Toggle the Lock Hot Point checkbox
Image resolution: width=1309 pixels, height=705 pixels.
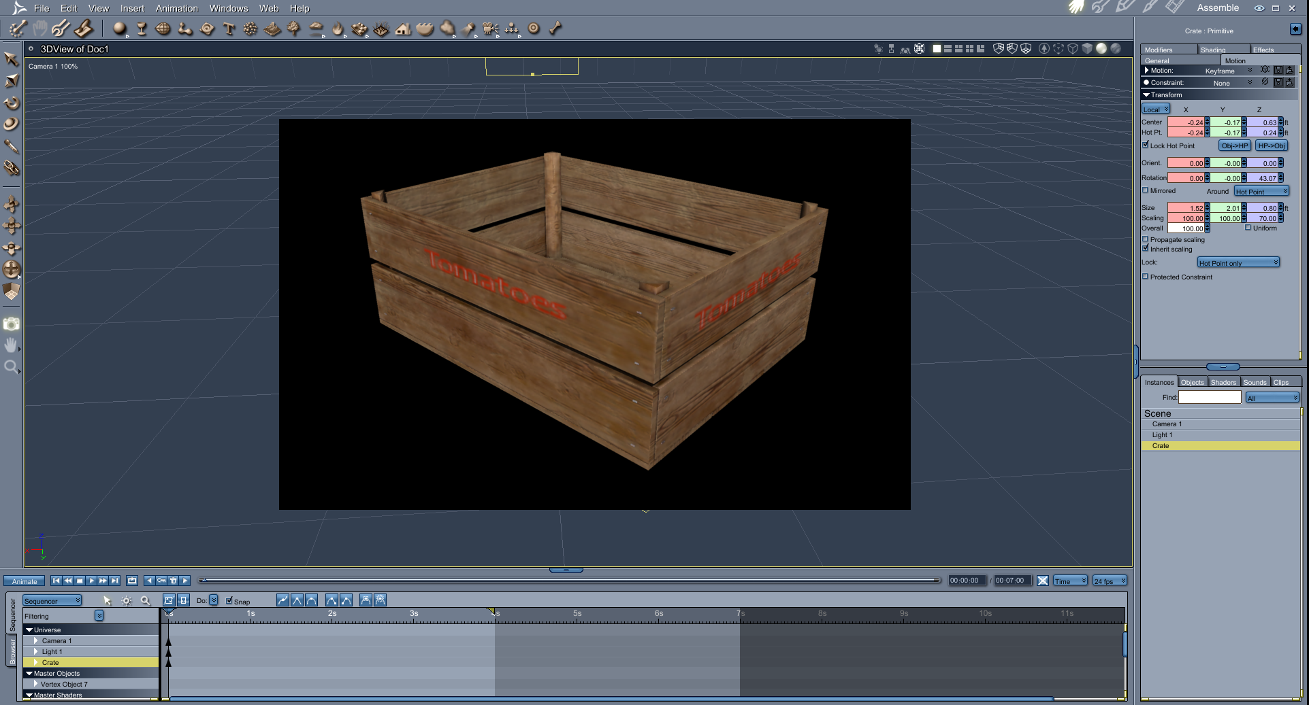(x=1146, y=145)
